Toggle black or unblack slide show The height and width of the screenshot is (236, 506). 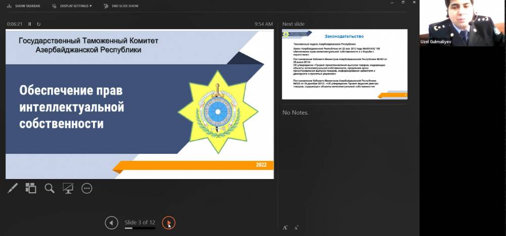tap(68, 188)
